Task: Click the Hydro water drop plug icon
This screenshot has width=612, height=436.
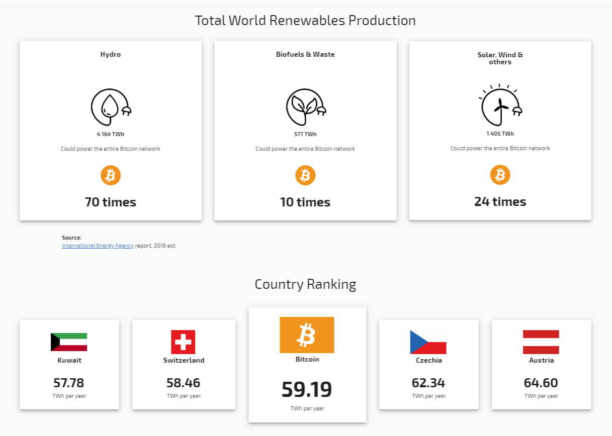Action: point(111,107)
